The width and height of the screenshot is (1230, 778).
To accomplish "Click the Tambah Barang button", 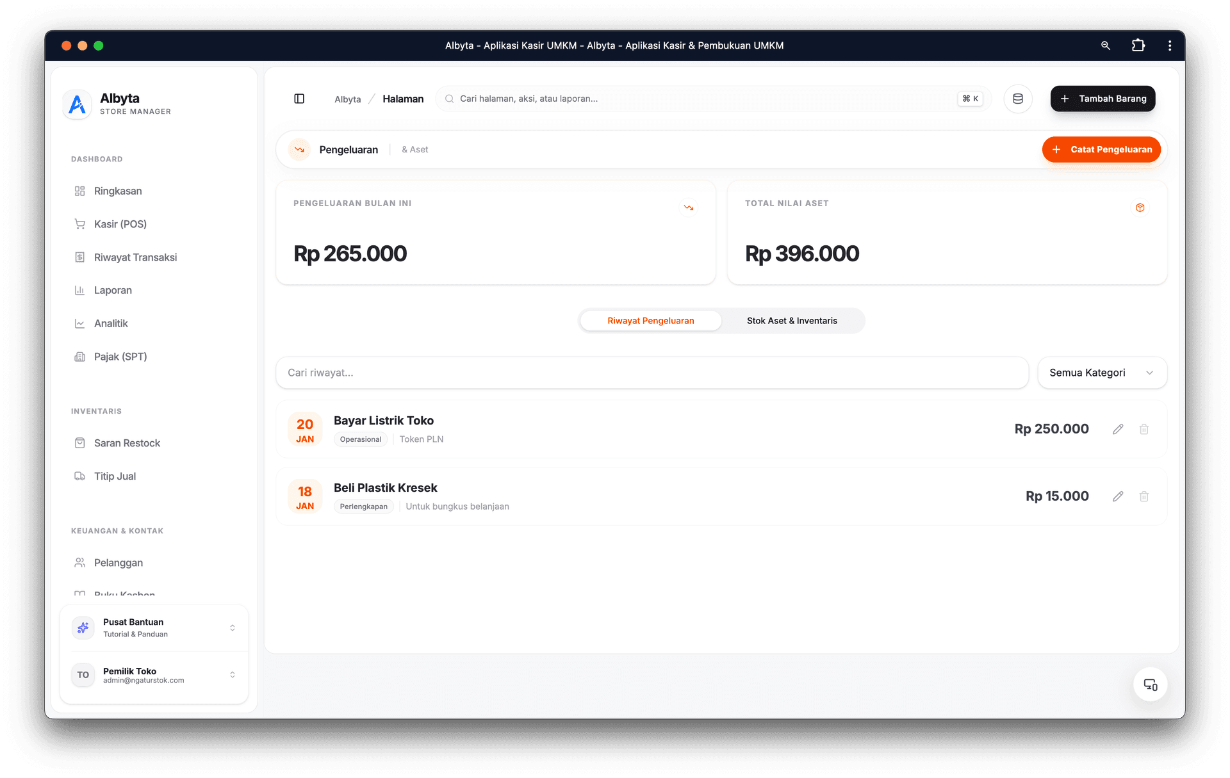I will (1102, 99).
